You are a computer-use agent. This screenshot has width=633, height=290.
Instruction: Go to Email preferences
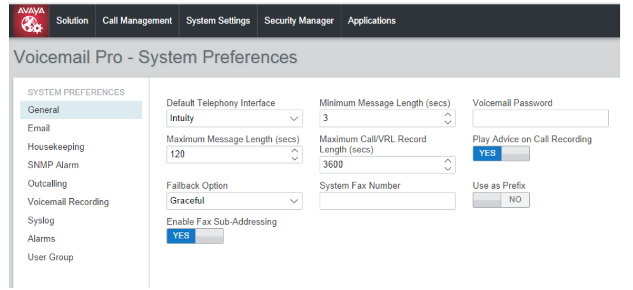(x=39, y=129)
